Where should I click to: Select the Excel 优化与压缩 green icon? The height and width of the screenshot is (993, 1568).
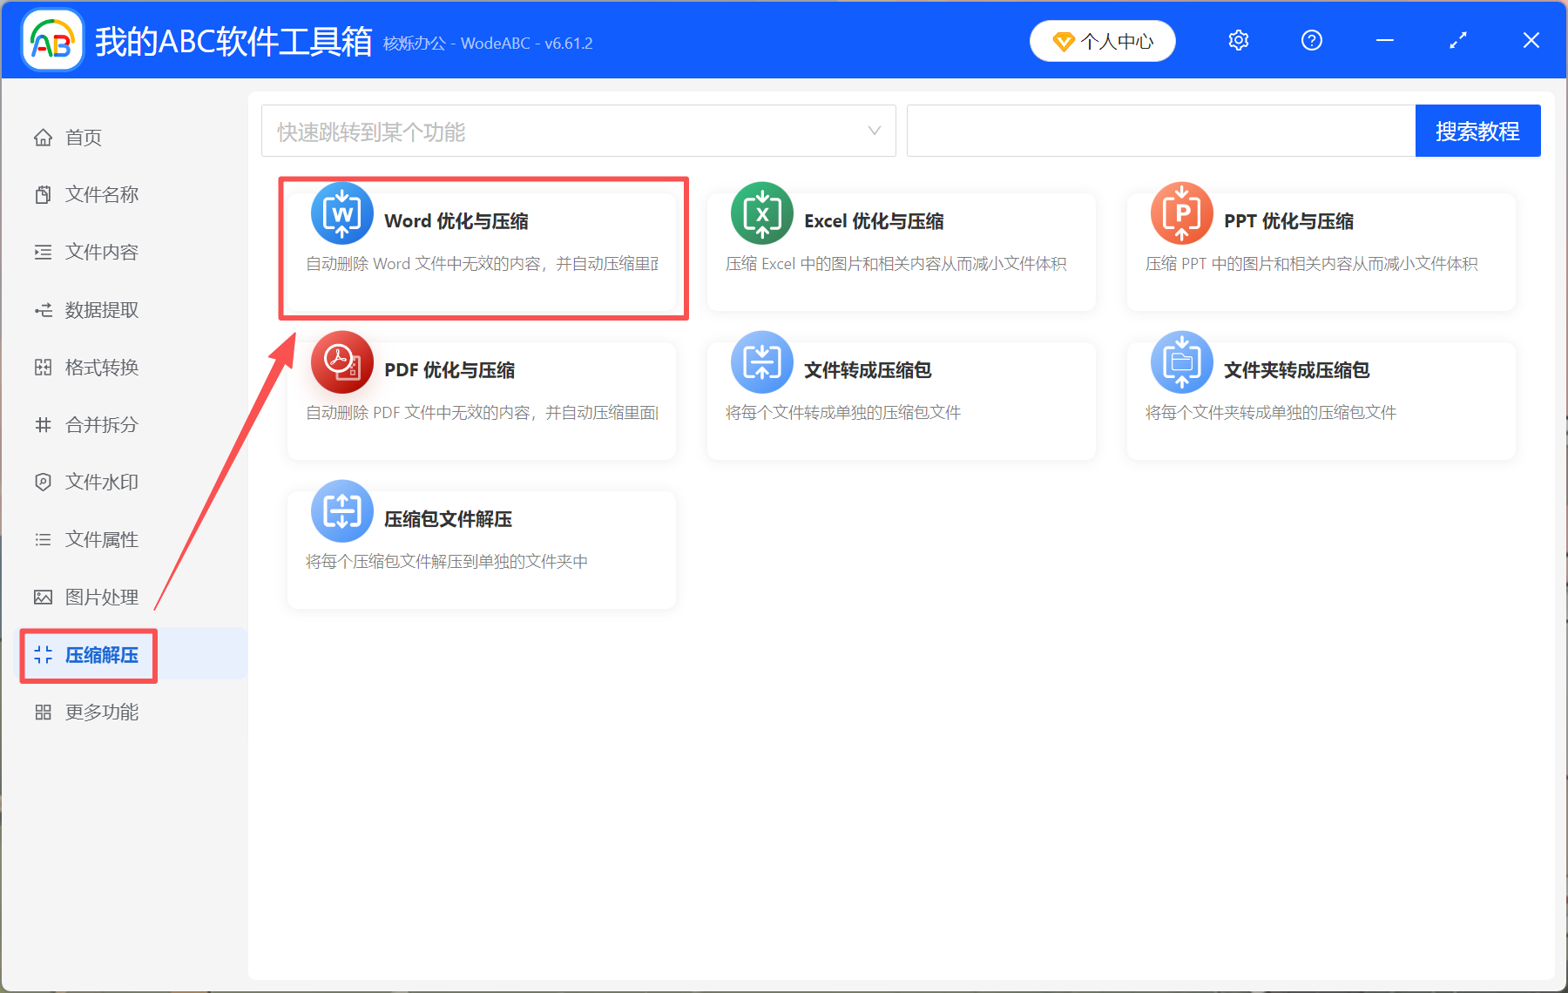(x=761, y=213)
